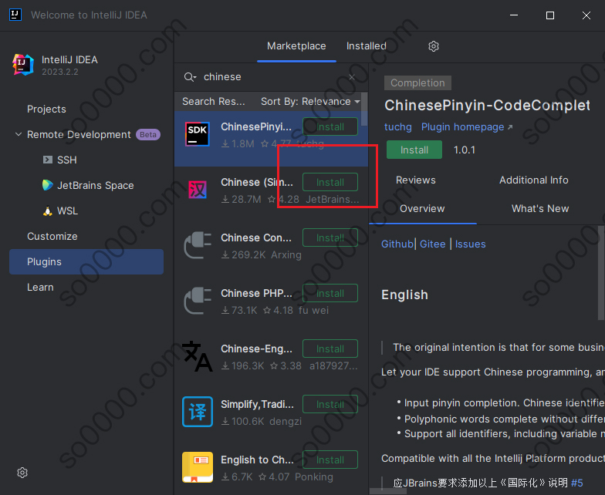Install the Chinese-English plugin
Screen dimensions: 605x495
pyautogui.click(x=330, y=349)
